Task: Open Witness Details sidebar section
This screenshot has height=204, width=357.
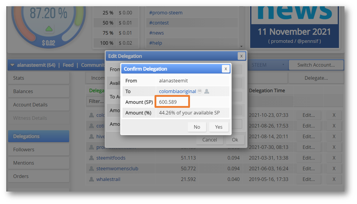Action: pos(39,118)
